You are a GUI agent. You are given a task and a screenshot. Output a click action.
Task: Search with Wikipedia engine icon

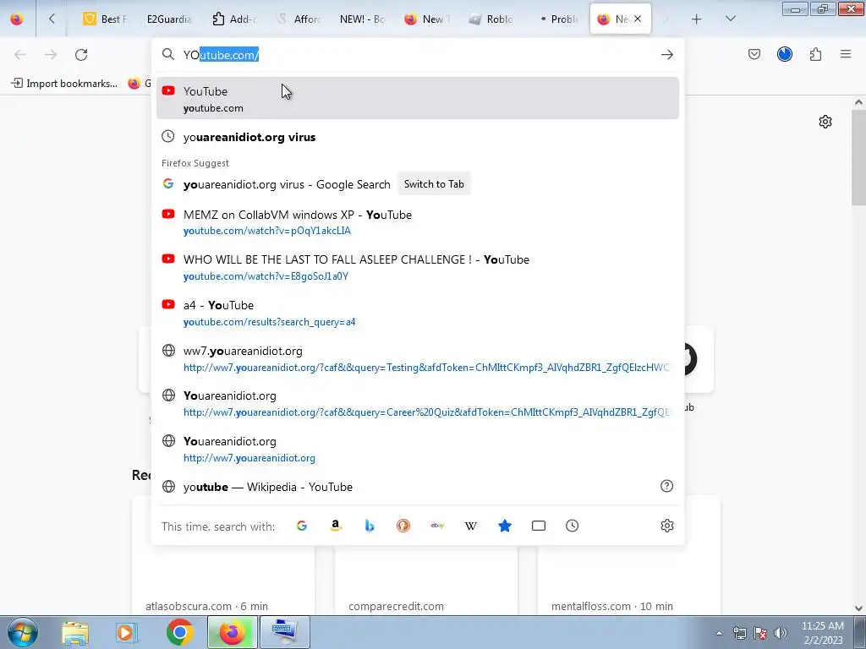(x=470, y=526)
